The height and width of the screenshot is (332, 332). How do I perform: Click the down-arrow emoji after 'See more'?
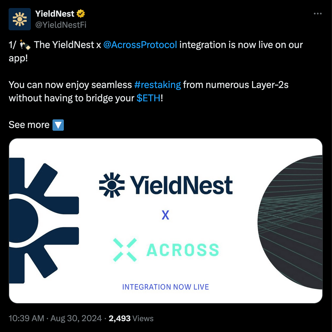tap(58, 125)
